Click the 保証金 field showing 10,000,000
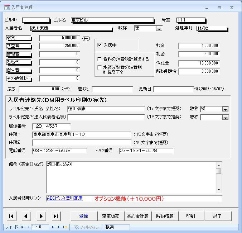The height and width of the screenshot is (233, 242). 199,63
